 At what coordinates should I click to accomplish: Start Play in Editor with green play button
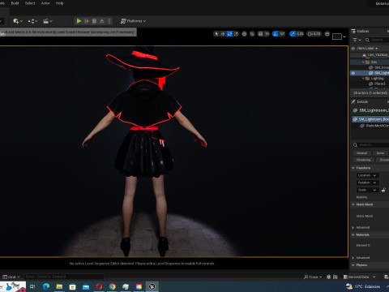[79, 21]
